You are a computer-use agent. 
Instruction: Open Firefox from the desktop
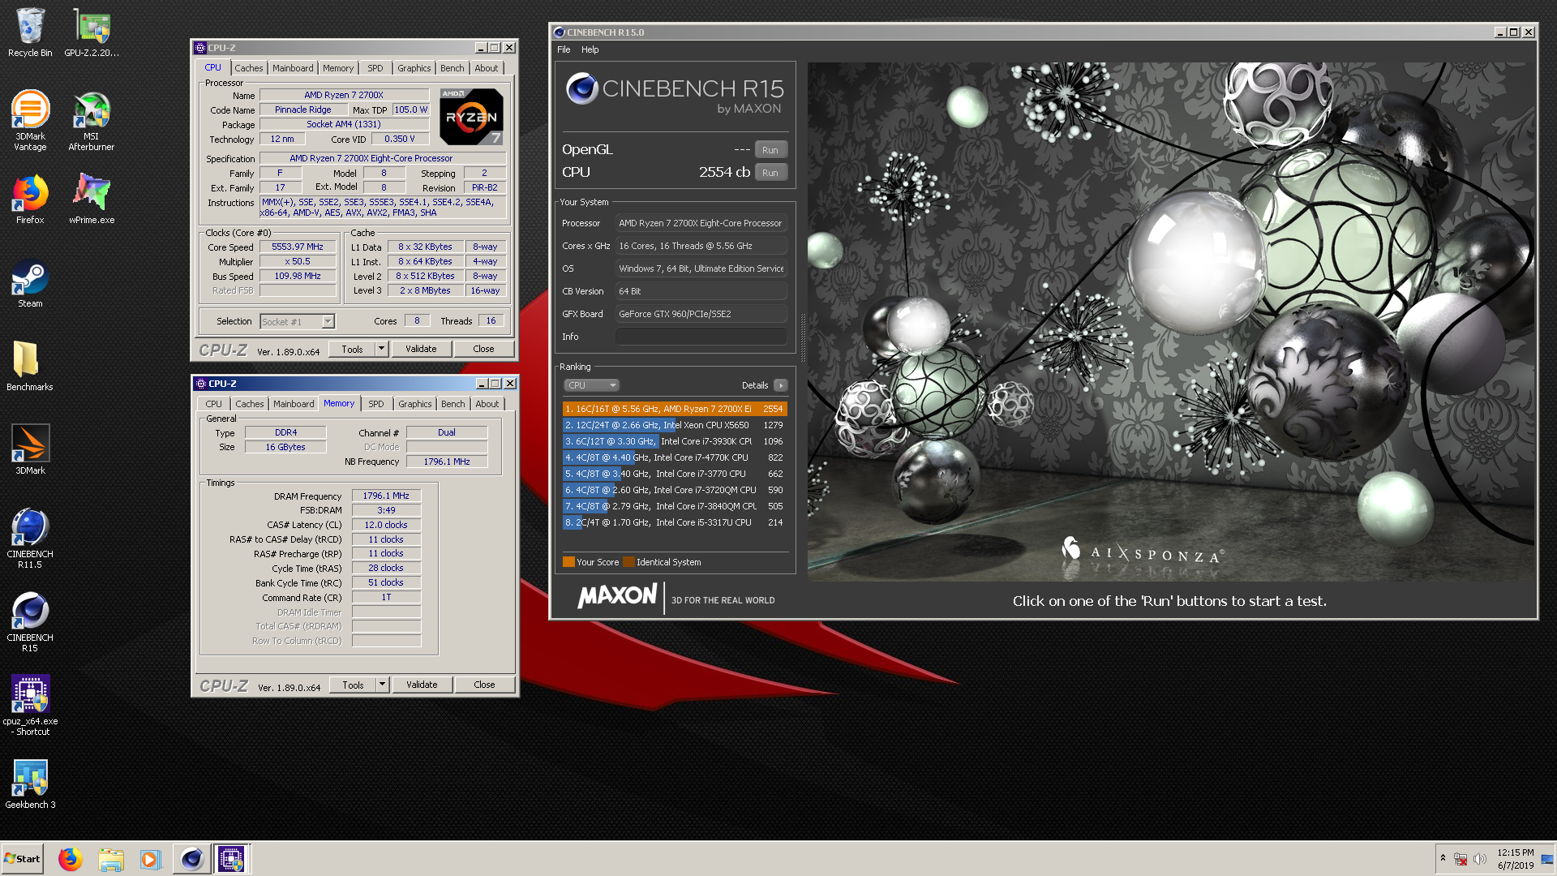coord(30,200)
